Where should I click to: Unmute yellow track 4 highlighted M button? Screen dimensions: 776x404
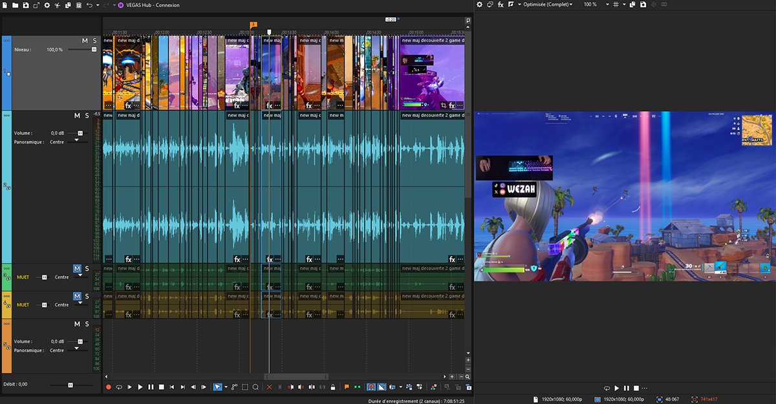pos(77,296)
